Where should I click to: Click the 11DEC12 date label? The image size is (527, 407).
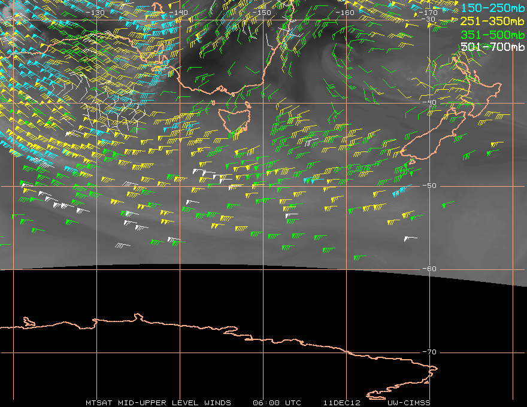click(x=342, y=403)
